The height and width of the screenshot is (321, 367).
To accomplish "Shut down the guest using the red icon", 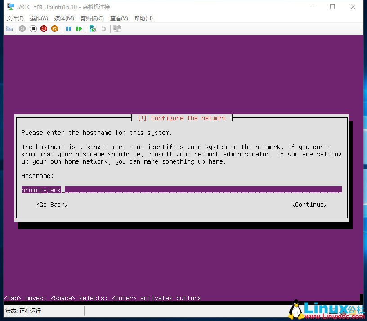I will [x=44, y=28].
